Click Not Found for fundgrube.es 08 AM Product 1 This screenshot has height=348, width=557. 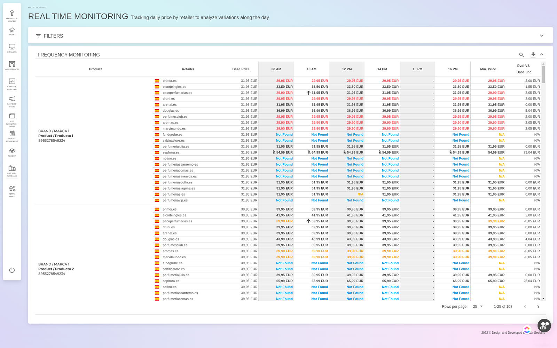(284, 134)
